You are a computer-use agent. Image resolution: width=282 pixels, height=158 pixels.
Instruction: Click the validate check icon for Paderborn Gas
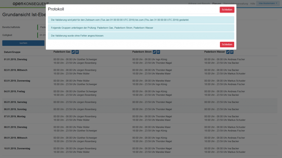[x=77, y=52]
